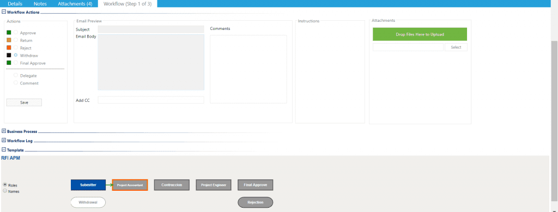Click the Contruccion workflow step
This screenshot has width=558, height=212.
[172, 185]
